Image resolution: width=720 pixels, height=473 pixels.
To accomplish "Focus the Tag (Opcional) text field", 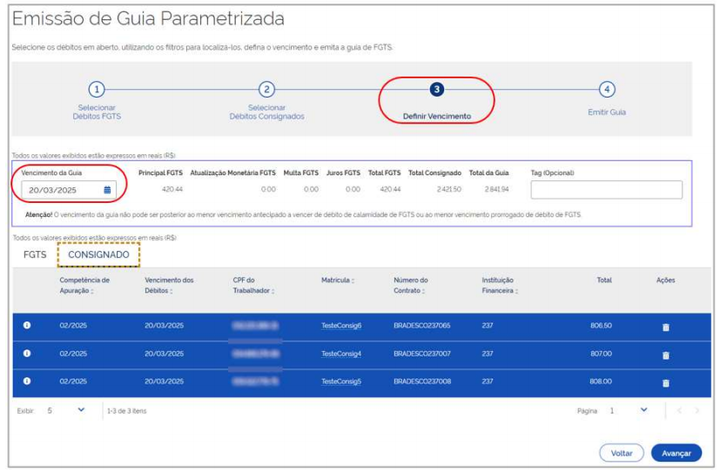I will (x=606, y=190).
